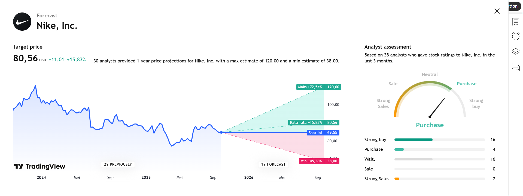Click the orange Strong Sales rating bar
The width and height of the screenshot is (523, 196).
(397, 179)
